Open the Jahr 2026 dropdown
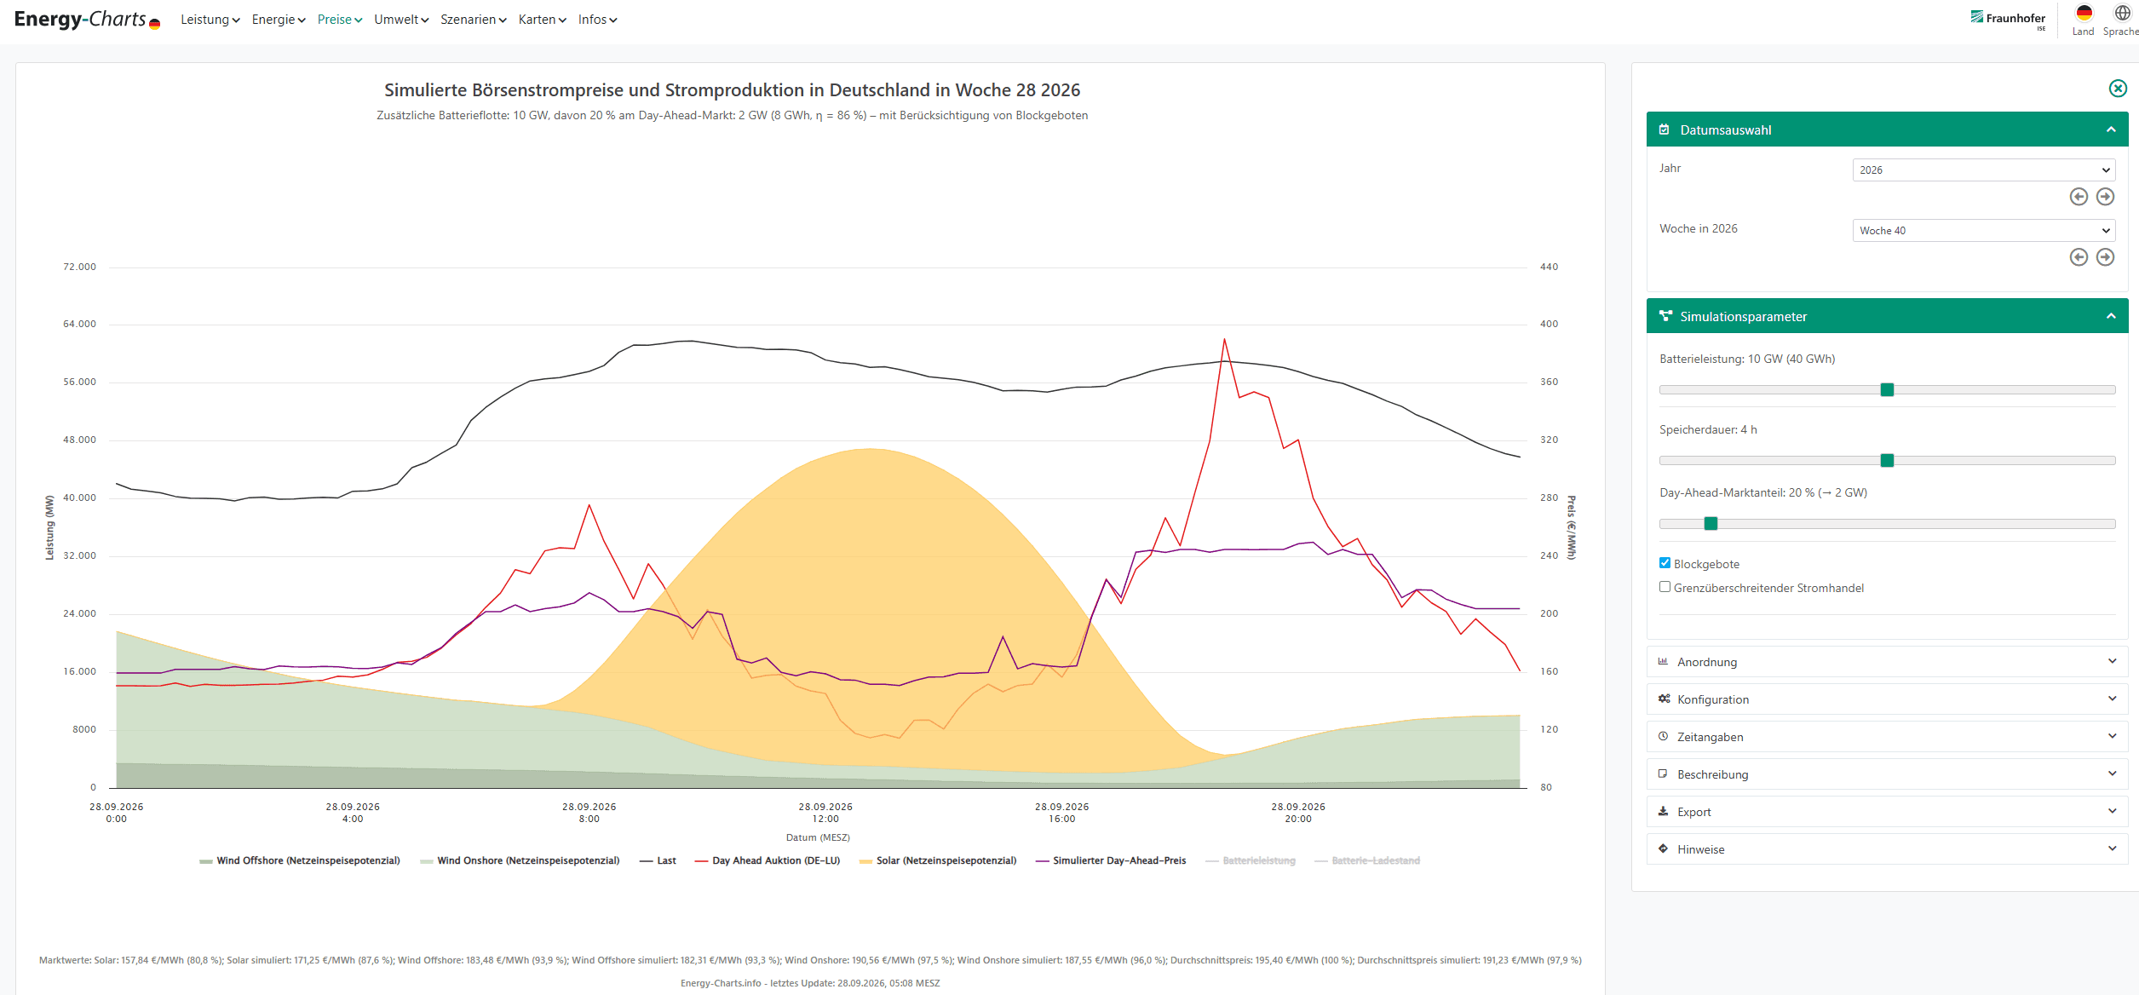This screenshot has width=2139, height=995. (1983, 170)
